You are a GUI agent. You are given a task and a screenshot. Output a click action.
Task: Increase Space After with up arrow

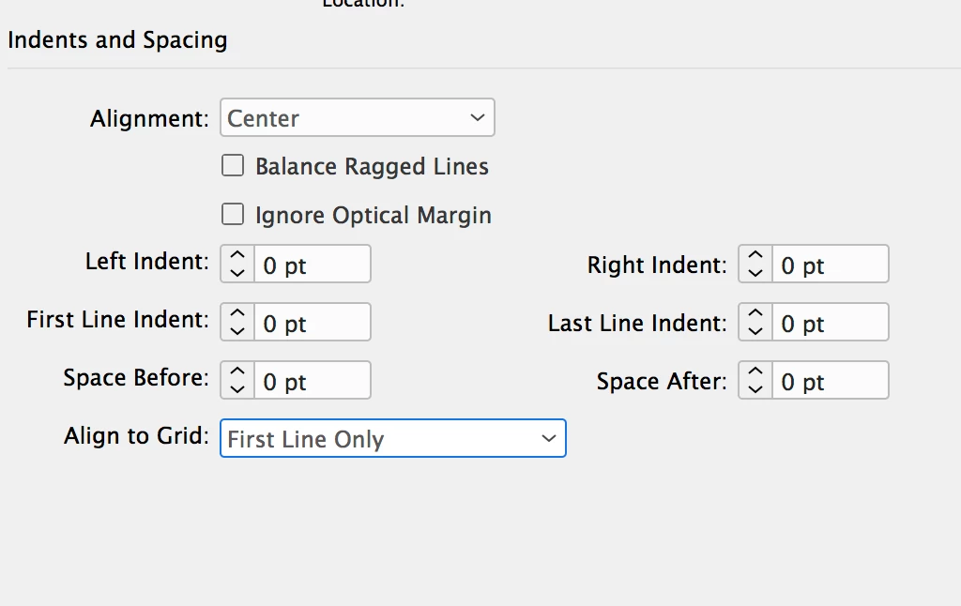click(755, 372)
